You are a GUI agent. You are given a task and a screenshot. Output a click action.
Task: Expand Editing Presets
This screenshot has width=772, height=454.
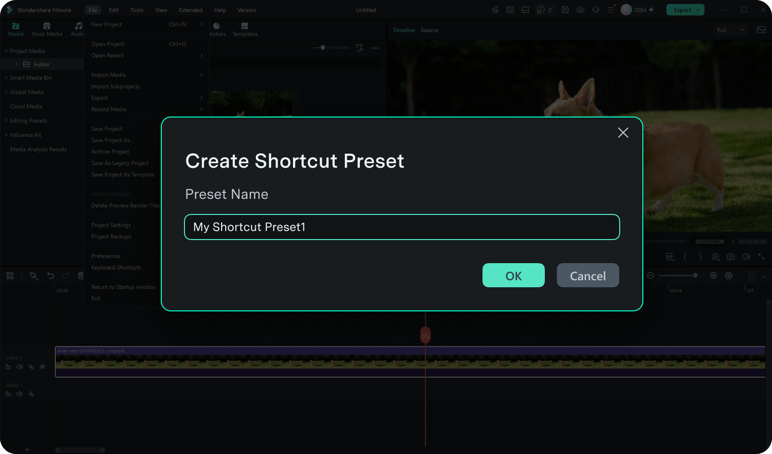point(7,121)
